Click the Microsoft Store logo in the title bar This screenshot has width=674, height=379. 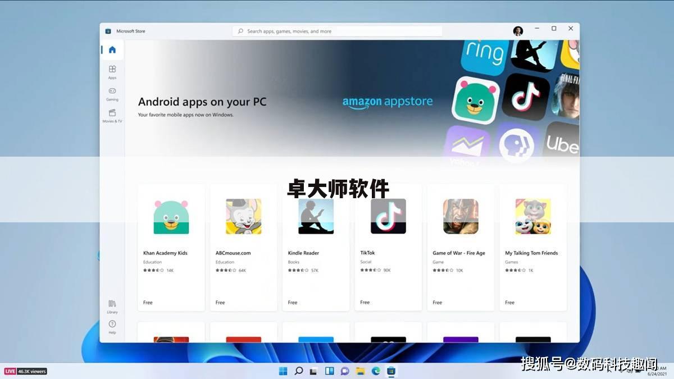tap(108, 31)
